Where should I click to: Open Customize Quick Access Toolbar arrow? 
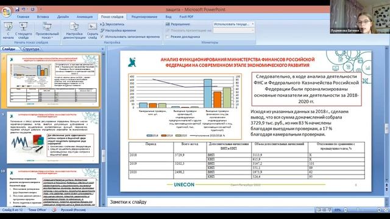pyautogui.click(x=41, y=10)
